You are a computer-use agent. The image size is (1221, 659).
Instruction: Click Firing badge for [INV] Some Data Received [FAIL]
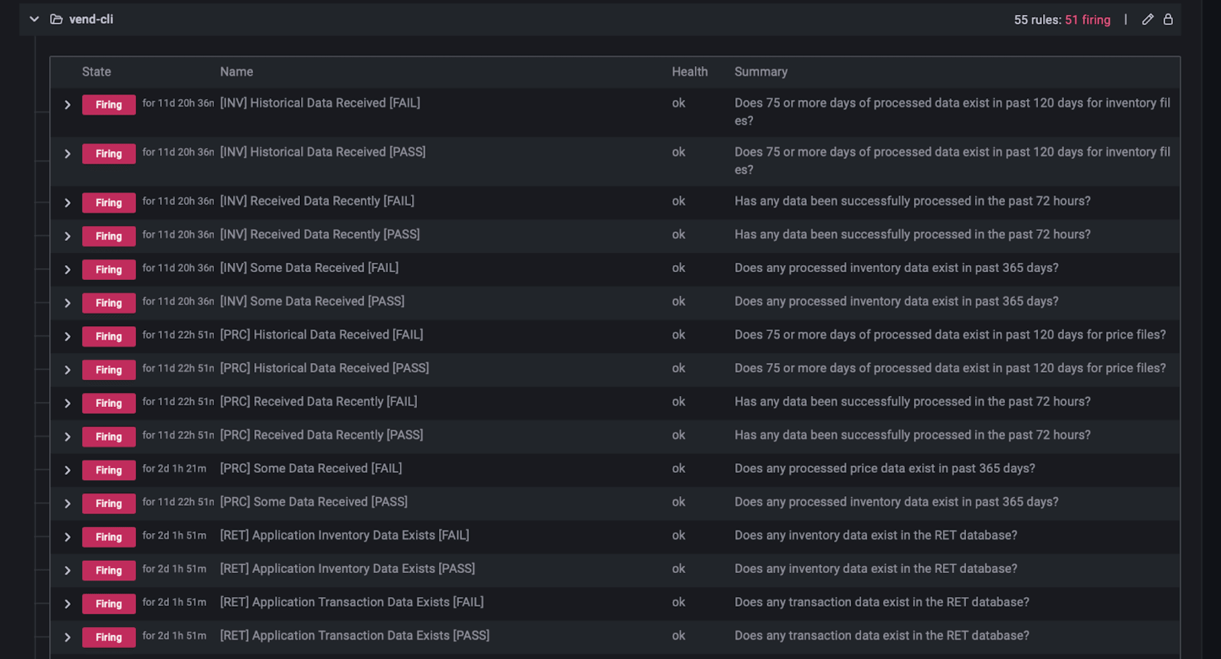(x=108, y=269)
